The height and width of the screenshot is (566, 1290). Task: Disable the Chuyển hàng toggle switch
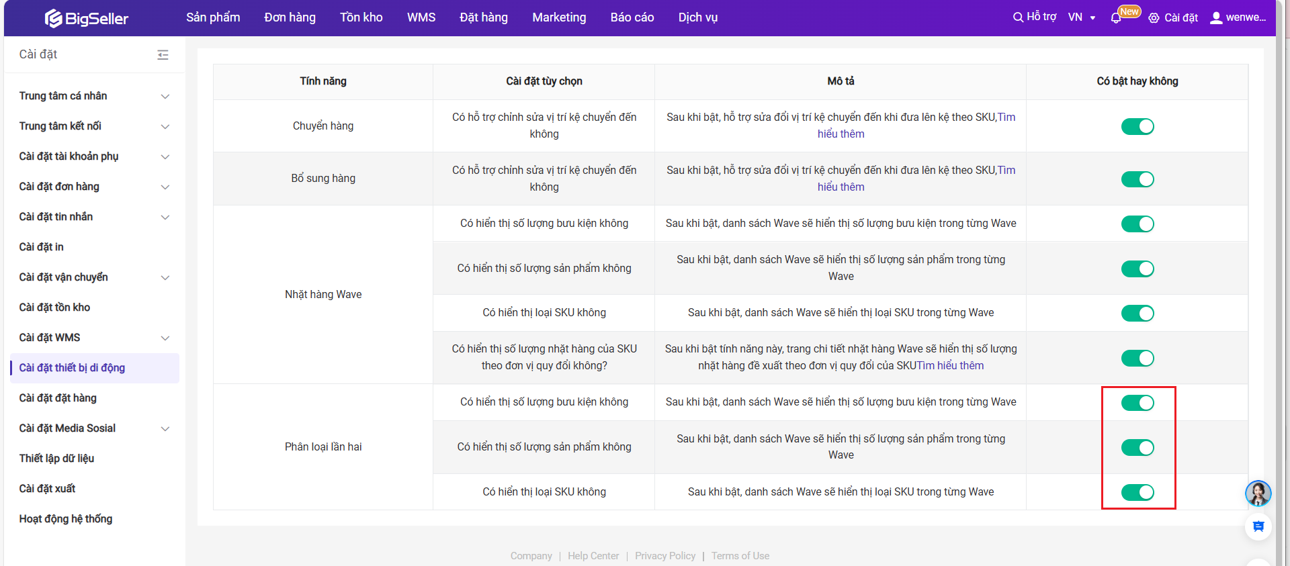tap(1137, 126)
